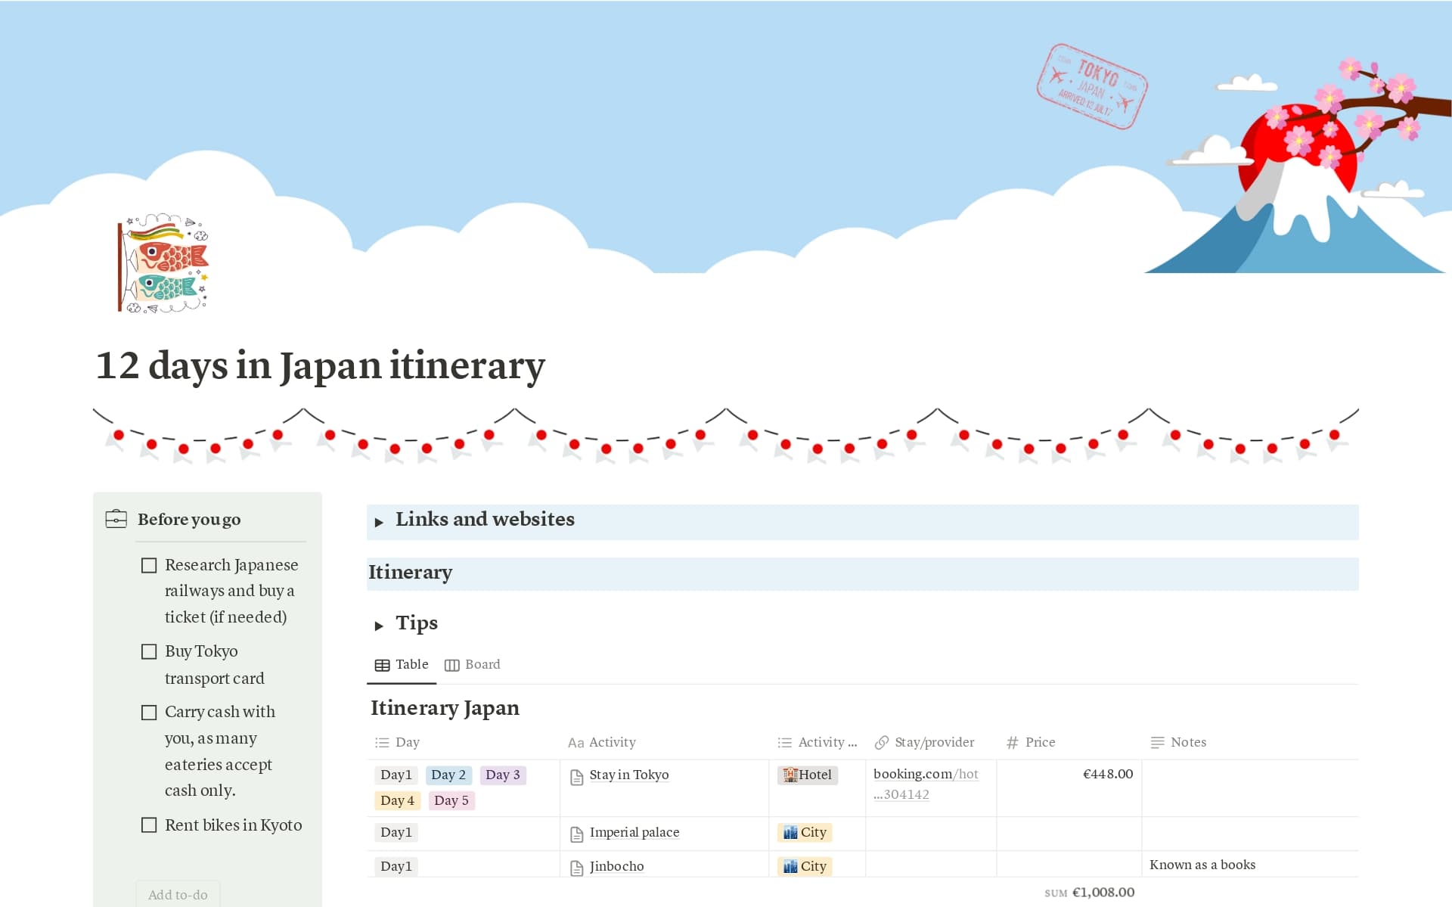Click the Aa icon on the Activity column
This screenshot has height=907, width=1452.
click(576, 742)
